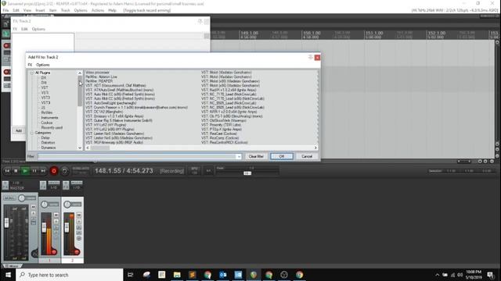This screenshot has width=501, height=281.
Task: Stop playback in transport bar
Action: click(x=16, y=171)
